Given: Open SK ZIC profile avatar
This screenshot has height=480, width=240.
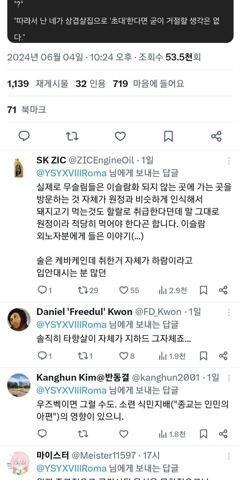Looking at the screenshot, I should [19, 168].
